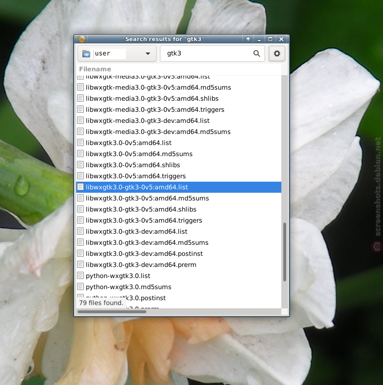The width and height of the screenshot is (383, 385).
Task: Click file icon of libwxgtk-media3.0-gtk3-0v5:amd64.shlibs
Action: (x=80, y=98)
